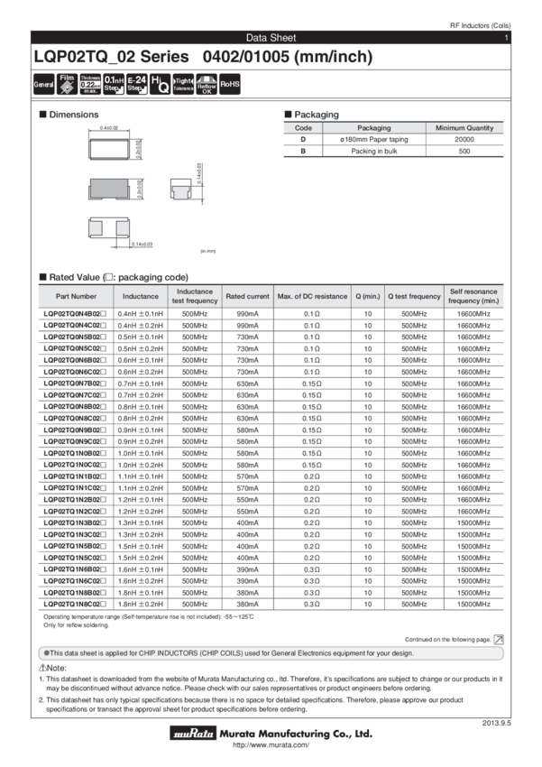The image size is (542, 767).
Task: Click 'ø180mm Paper taping' cell
Action: pos(374,139)
